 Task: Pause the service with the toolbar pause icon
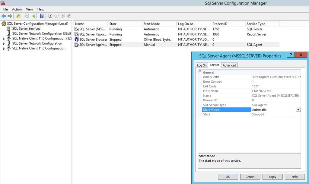pyautogui.click(x=56, y=16)
